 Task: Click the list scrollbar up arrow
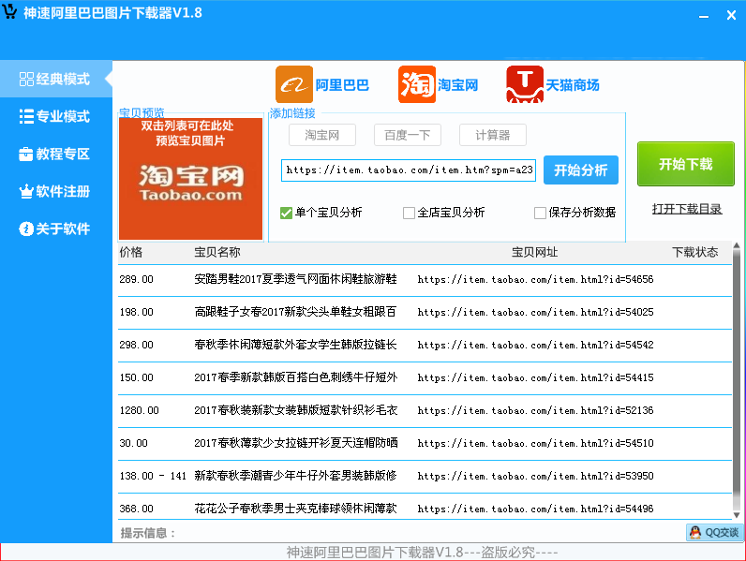737,245
